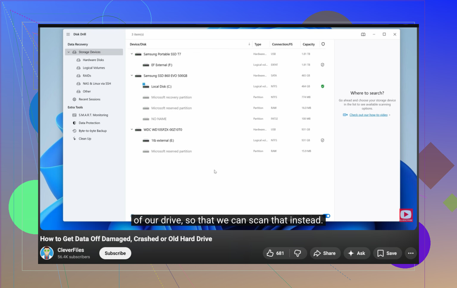This screenshot has width=457, height=288.
Task: Click the NAS & Linux via SSH icon
Action: 79,84
